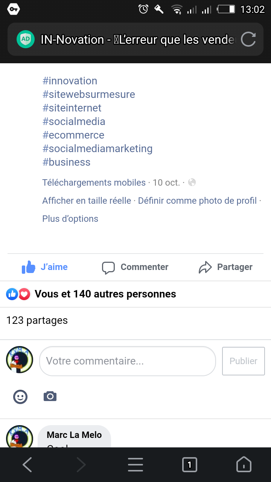The image size is (271, 482).
Task: Tap the reload page icon
Action: point(248,40)
